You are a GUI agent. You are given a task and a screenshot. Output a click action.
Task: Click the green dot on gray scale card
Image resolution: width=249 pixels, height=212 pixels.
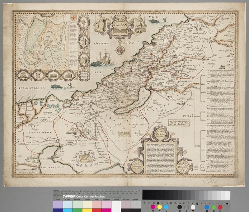click(x=214, y=207)
